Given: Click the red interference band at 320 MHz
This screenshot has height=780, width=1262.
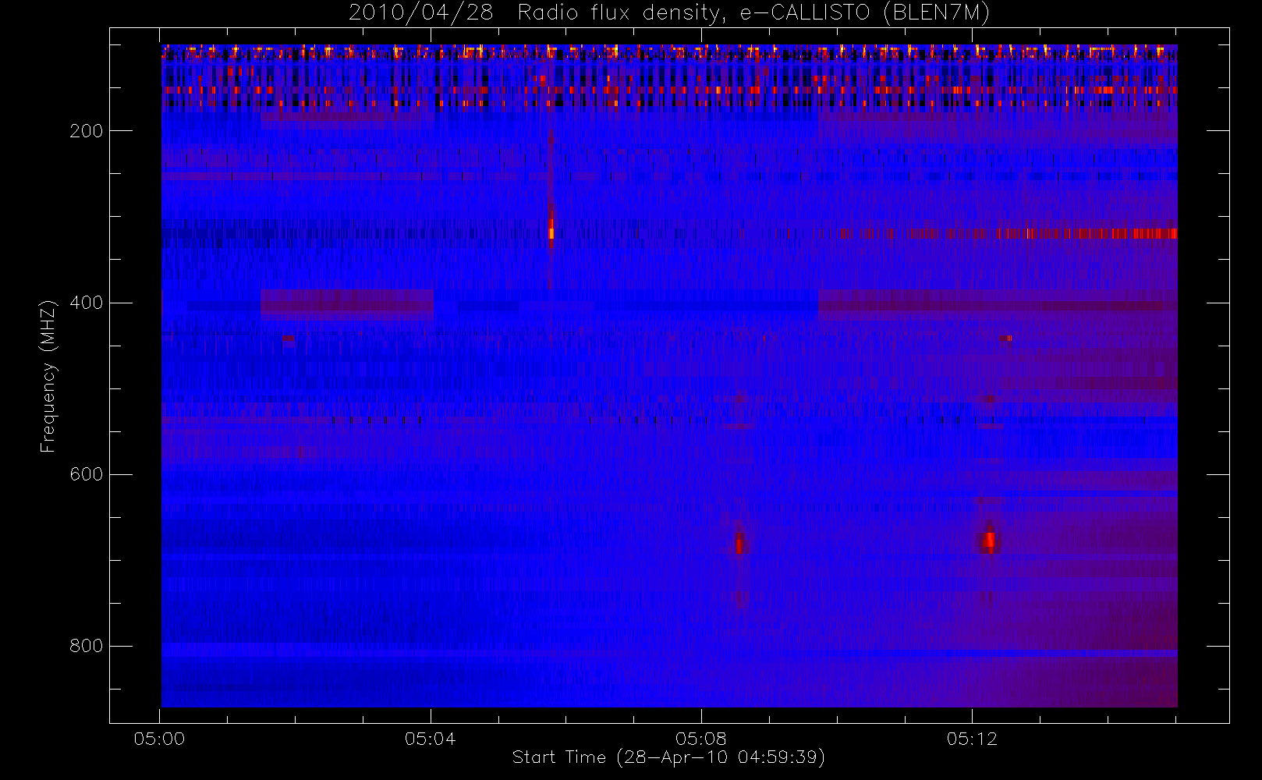Looking at the screenshot, I should tap(998, 233).
